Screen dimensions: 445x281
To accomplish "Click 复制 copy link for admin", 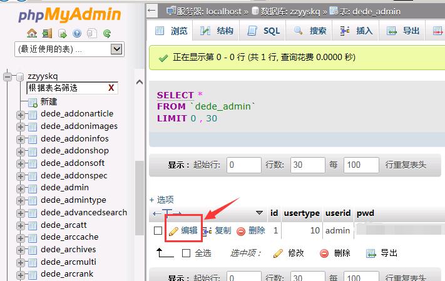I will [x=223, y=230].
